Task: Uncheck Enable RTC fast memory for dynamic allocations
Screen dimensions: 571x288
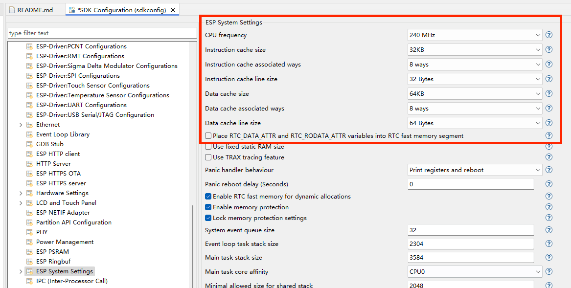Action: pos(208,196)
